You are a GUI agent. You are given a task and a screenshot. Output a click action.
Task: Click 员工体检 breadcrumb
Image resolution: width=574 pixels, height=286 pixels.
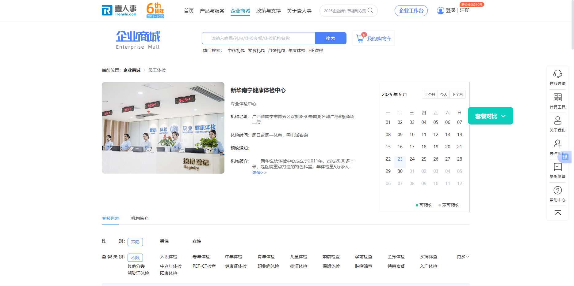coord(157,70)
